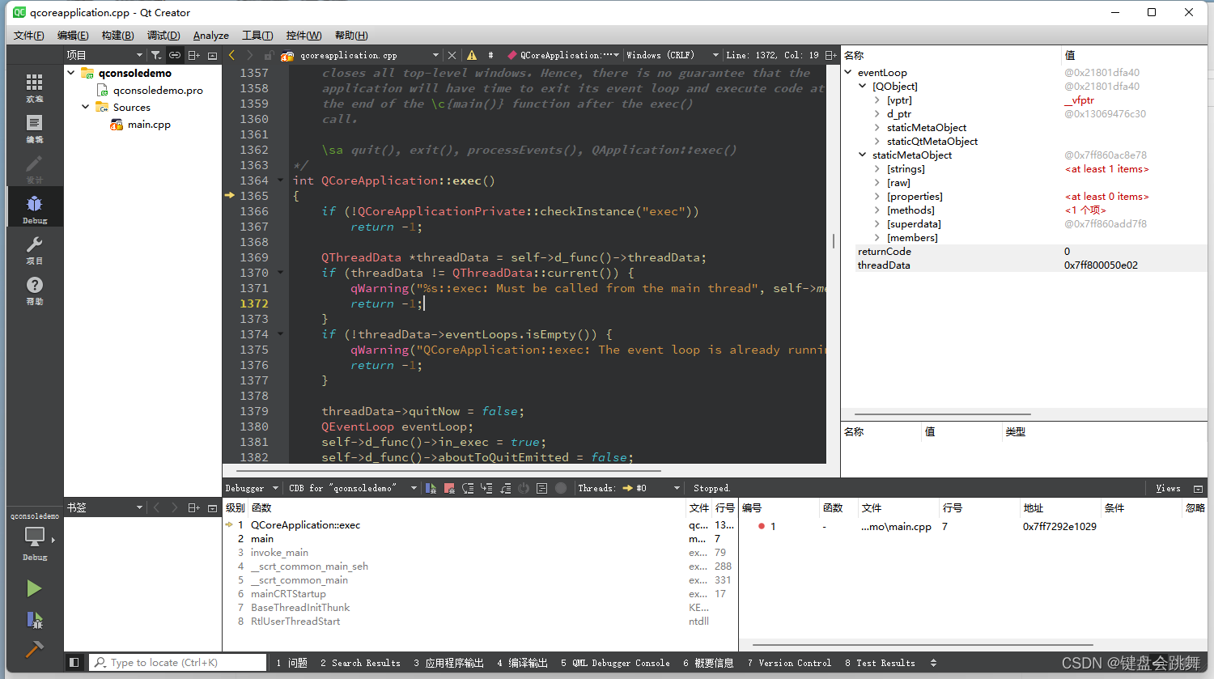Image resolution: width=1214 pixels, height=679 pixels.
Task: Click the Line: 1372, Col: 19 indicator
Action: (x=772, y=55)
